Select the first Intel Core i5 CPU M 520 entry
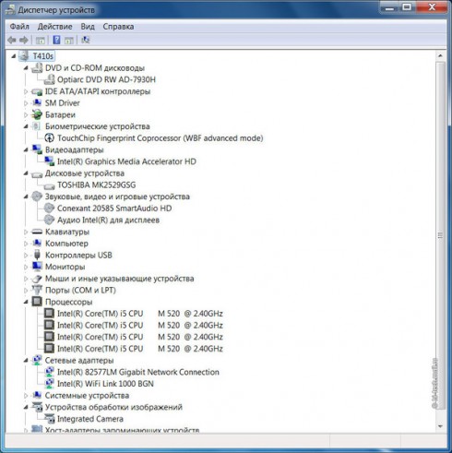The image size is (452, 453). [140, 314]
